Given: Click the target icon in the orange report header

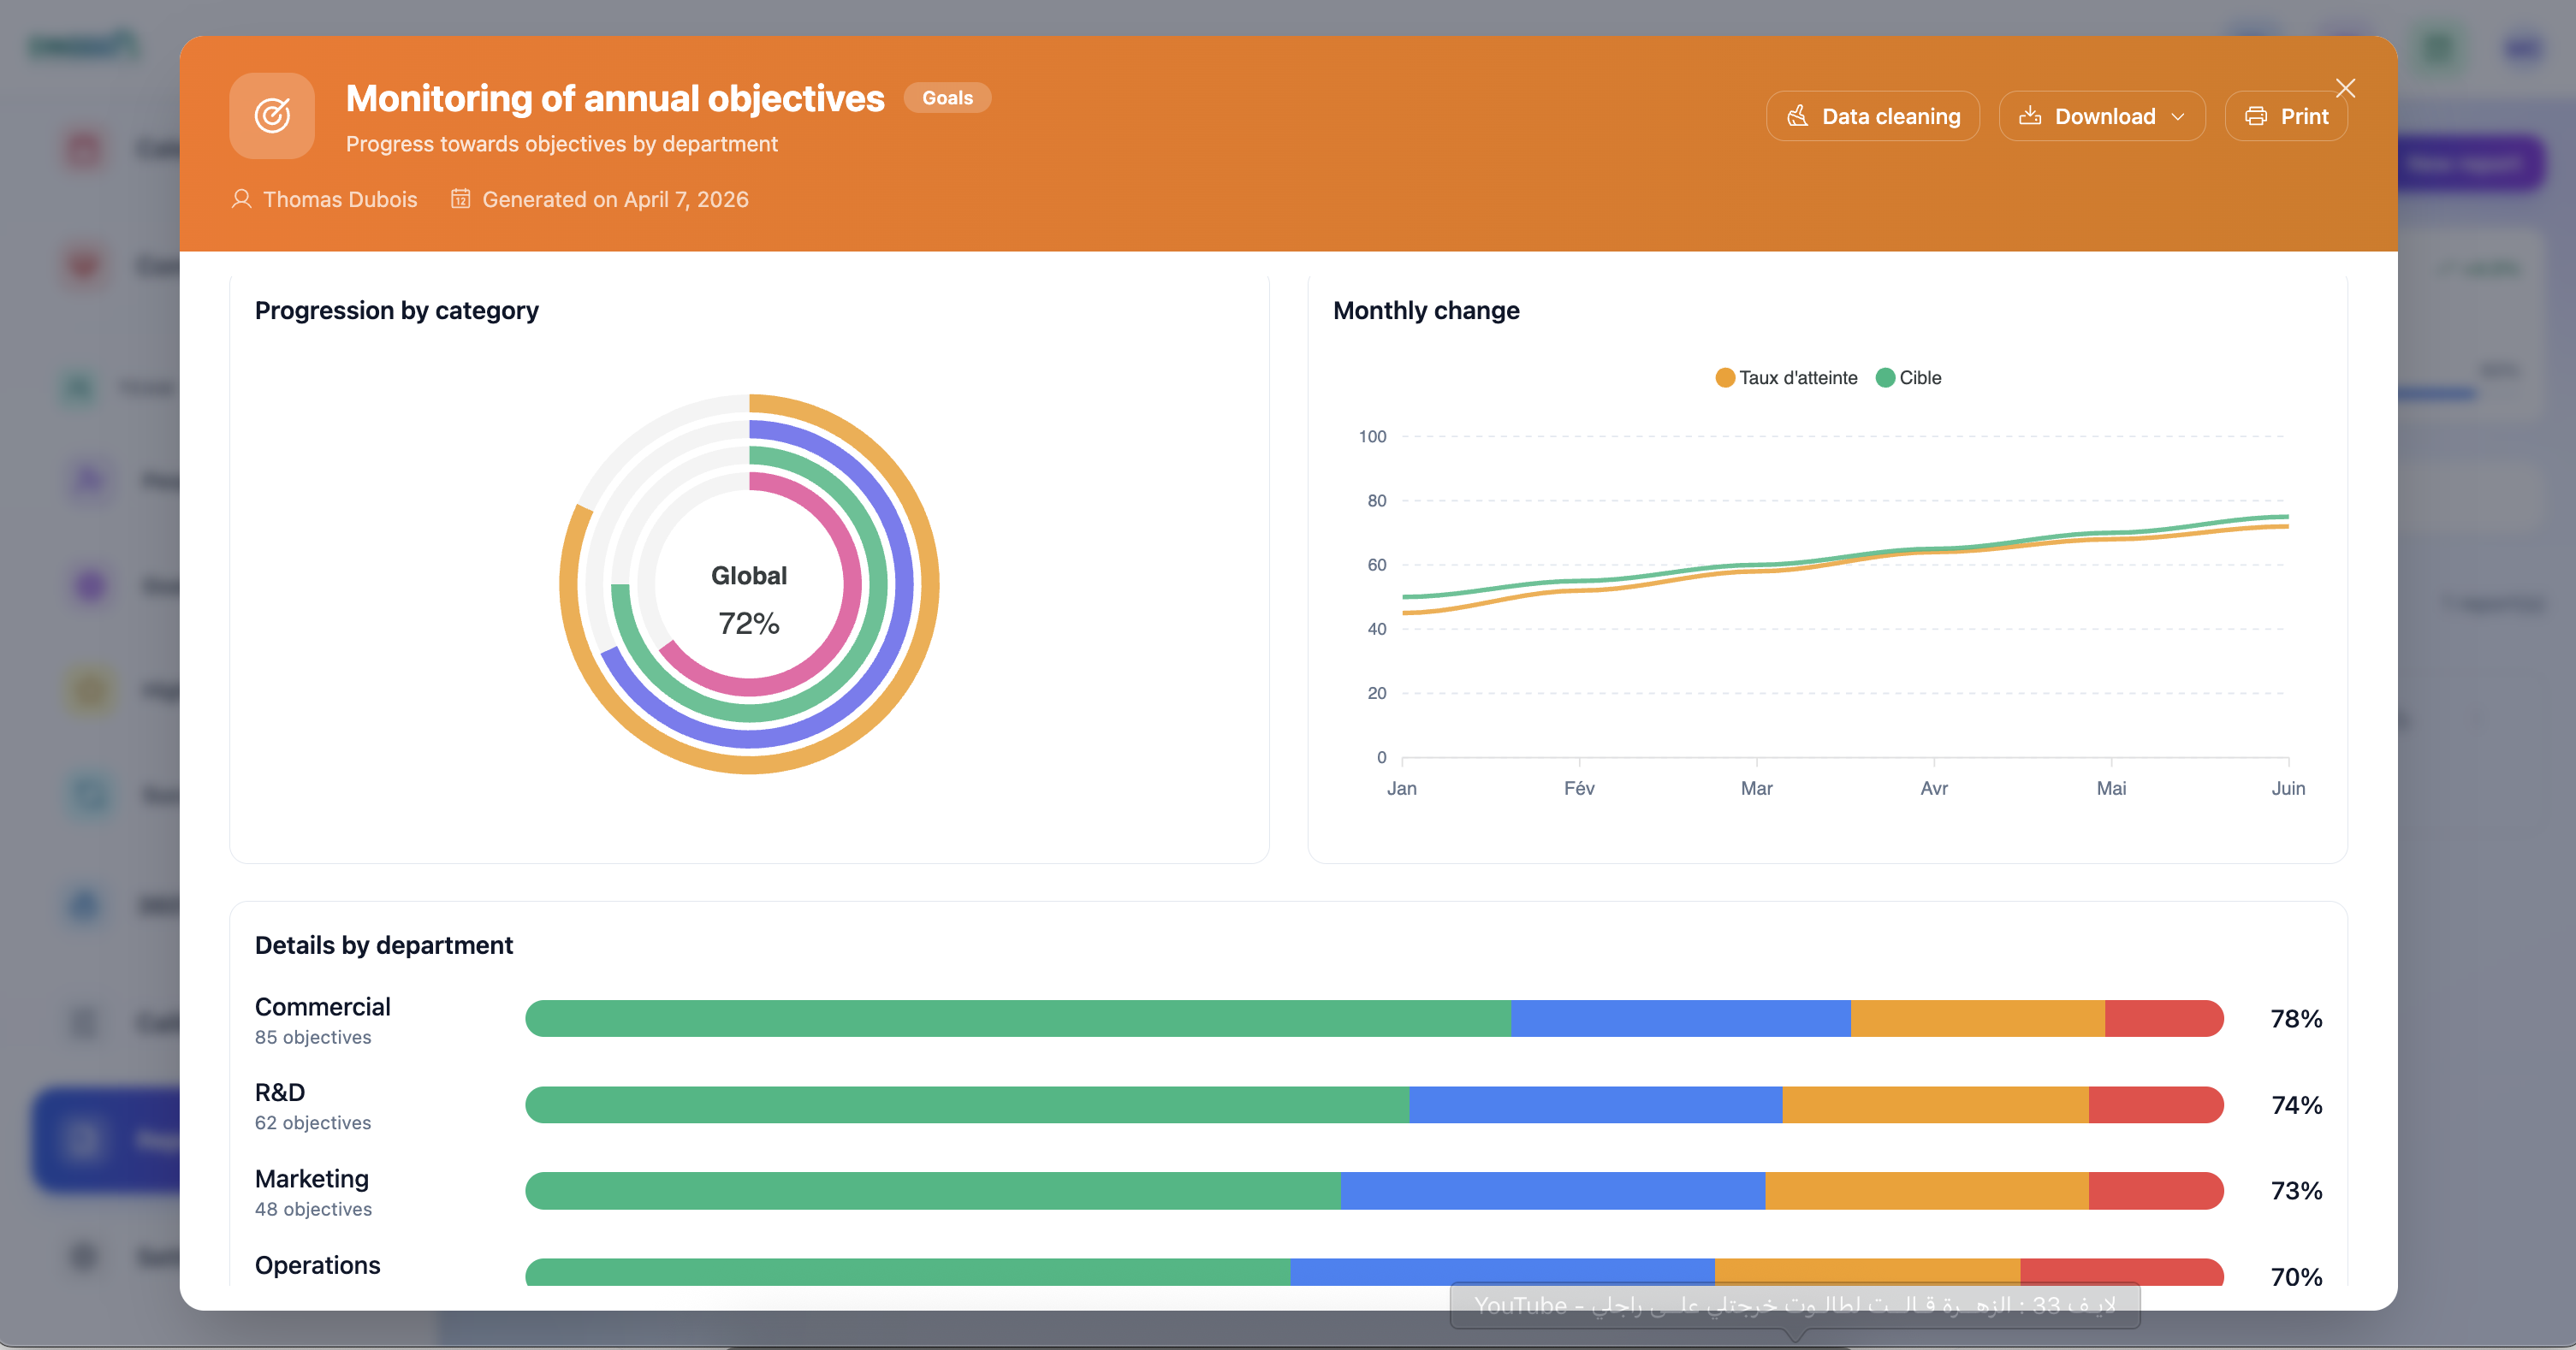Looking at the screenshot, I should tap(271, 115).
